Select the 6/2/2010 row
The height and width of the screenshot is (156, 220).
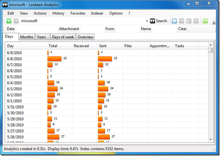[x=106, y=95]
